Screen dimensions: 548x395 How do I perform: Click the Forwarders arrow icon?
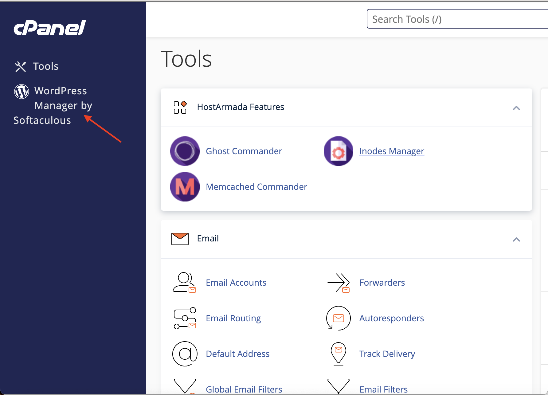(x=339, y=283)
